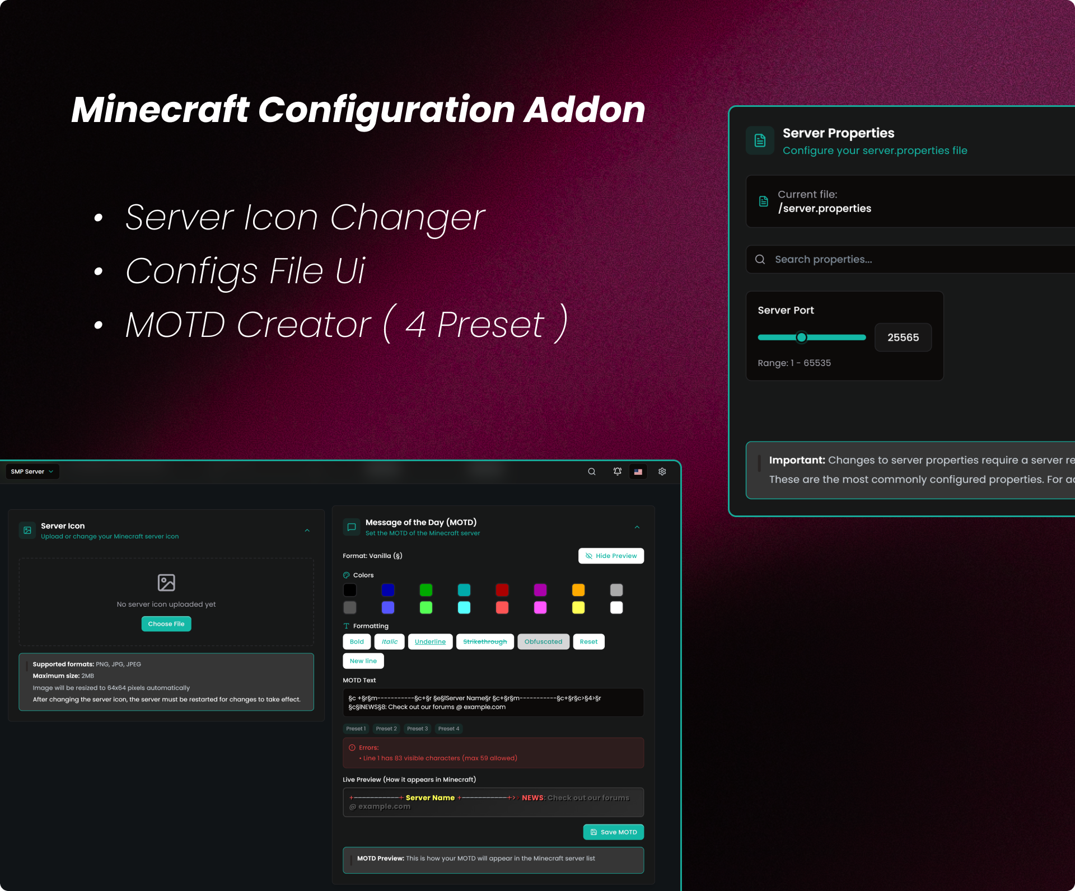Click the Choose File button
The image size is (1075, 891).
tap(166, 623)
